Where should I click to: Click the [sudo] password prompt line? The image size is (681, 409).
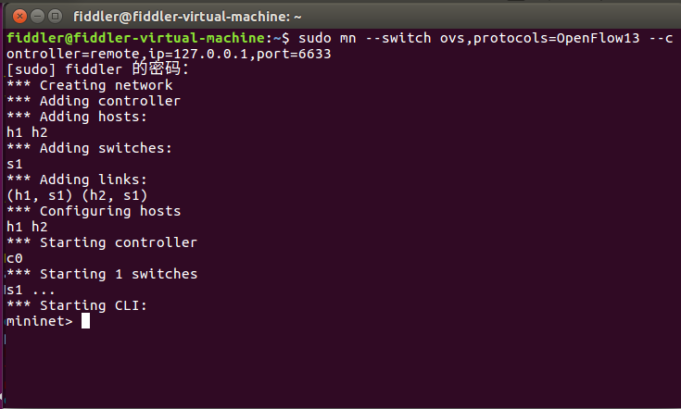(x=96, y=69)
